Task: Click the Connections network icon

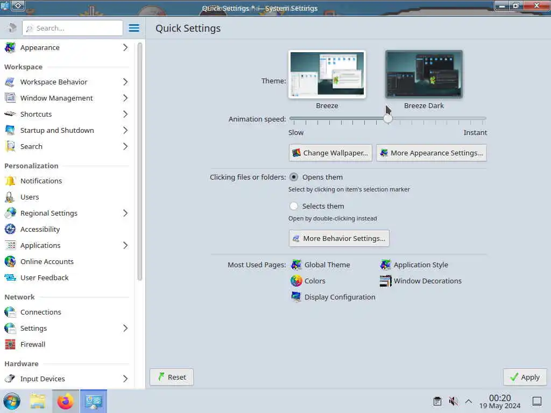Action: click(x=10, y=312)
